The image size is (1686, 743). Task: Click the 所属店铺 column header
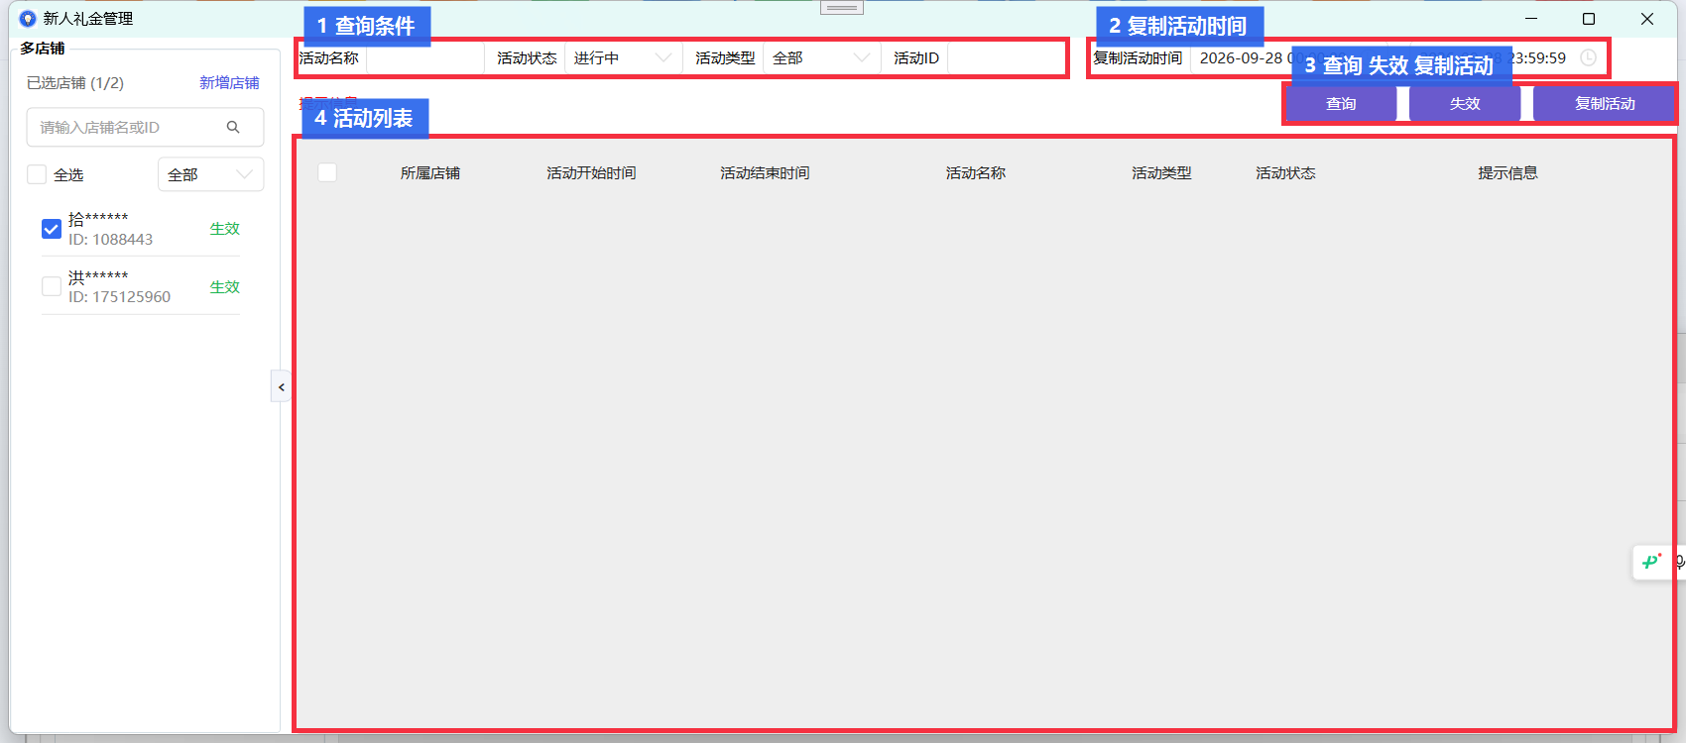(x=430, y=172)
